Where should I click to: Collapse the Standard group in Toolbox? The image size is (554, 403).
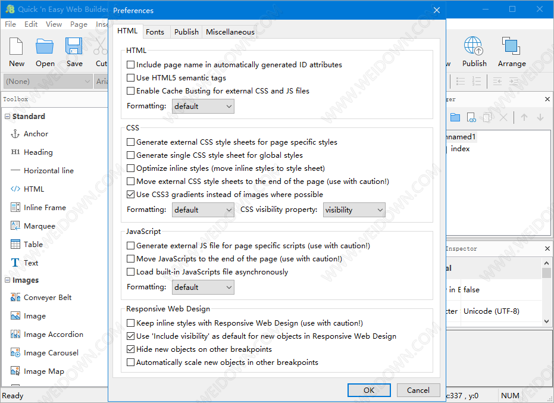[x=7, y=116]
